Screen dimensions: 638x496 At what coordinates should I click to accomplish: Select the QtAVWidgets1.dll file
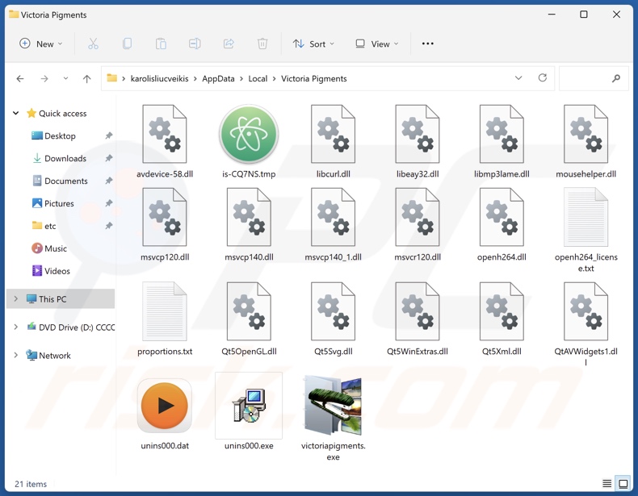click(x=586, y=324)
